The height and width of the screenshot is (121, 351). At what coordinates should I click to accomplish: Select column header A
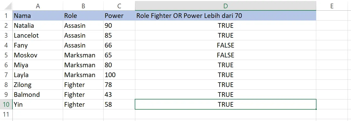click(38, 6)
